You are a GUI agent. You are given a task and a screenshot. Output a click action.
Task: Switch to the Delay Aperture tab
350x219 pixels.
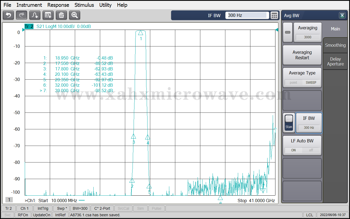[x=335, y=61]
